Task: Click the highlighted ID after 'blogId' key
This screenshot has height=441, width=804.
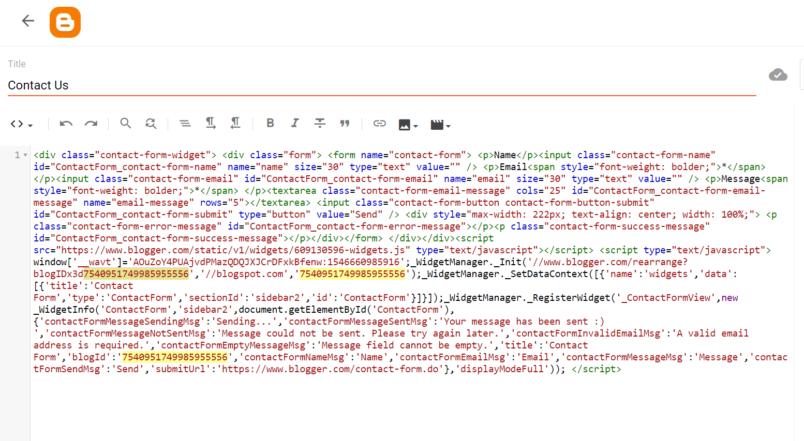Action: [175, 357]
